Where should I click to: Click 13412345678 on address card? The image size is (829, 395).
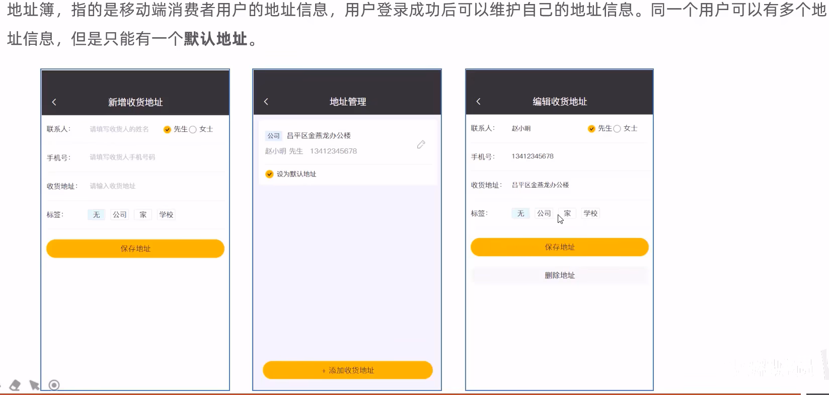coord(333,151)
